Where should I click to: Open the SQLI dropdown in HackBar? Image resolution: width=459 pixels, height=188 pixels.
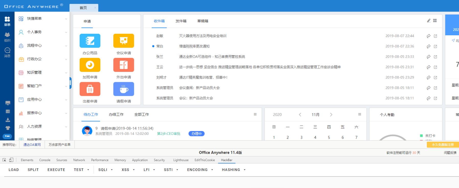tap(105, 170)
